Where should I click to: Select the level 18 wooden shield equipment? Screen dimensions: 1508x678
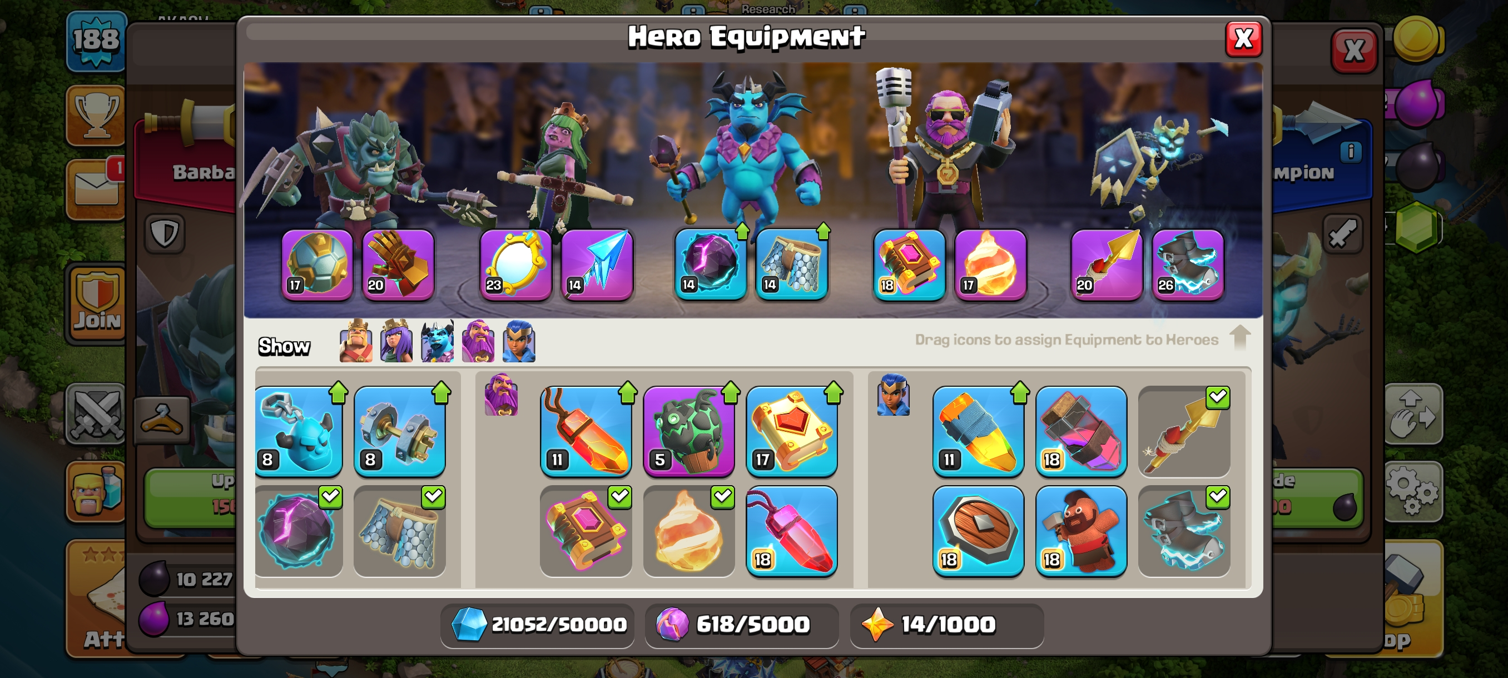click(978, 531)
